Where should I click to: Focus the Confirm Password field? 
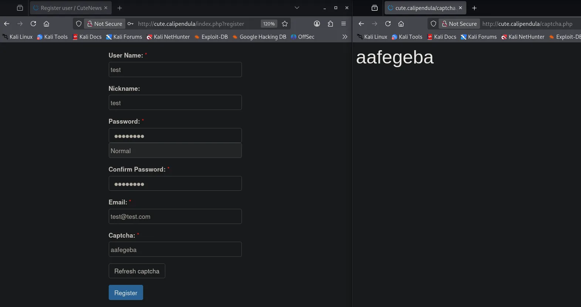pos(175,183)
